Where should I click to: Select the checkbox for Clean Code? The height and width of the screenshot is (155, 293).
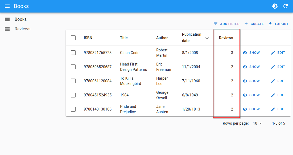73,52
